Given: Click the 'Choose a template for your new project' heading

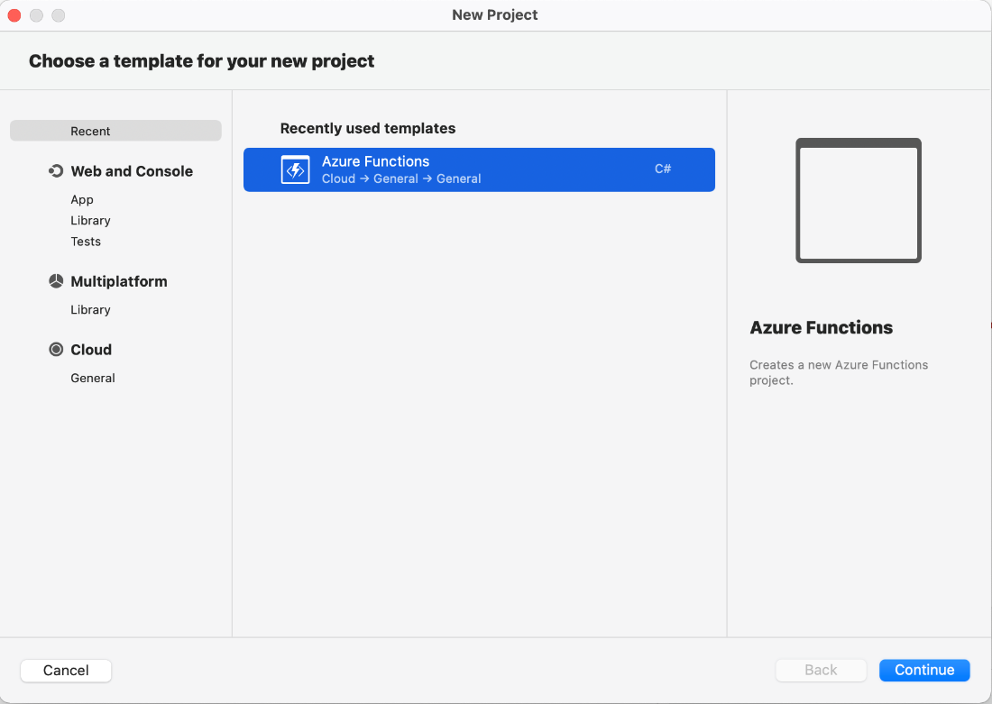Looking at the screenshot, I should pyautogui.click(x=201, y=61).
